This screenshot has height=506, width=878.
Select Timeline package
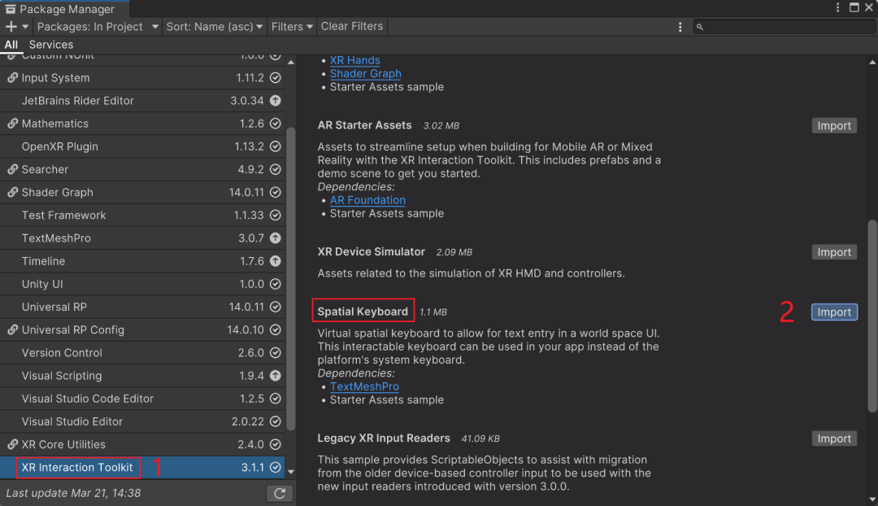click(143, 262)
